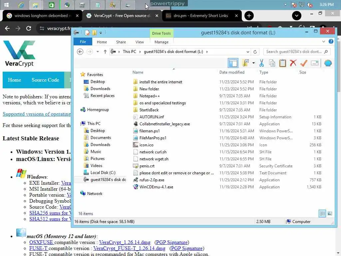Screen dimensions: 341x256
Task: Click the Rename icon in Explorer toolbar
Action: pos(314,63)
